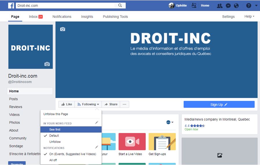Image resolution: width=260 pixels, height=165 pixels.
Task: Switch to the Insights tab
Action: click(87, 17)
